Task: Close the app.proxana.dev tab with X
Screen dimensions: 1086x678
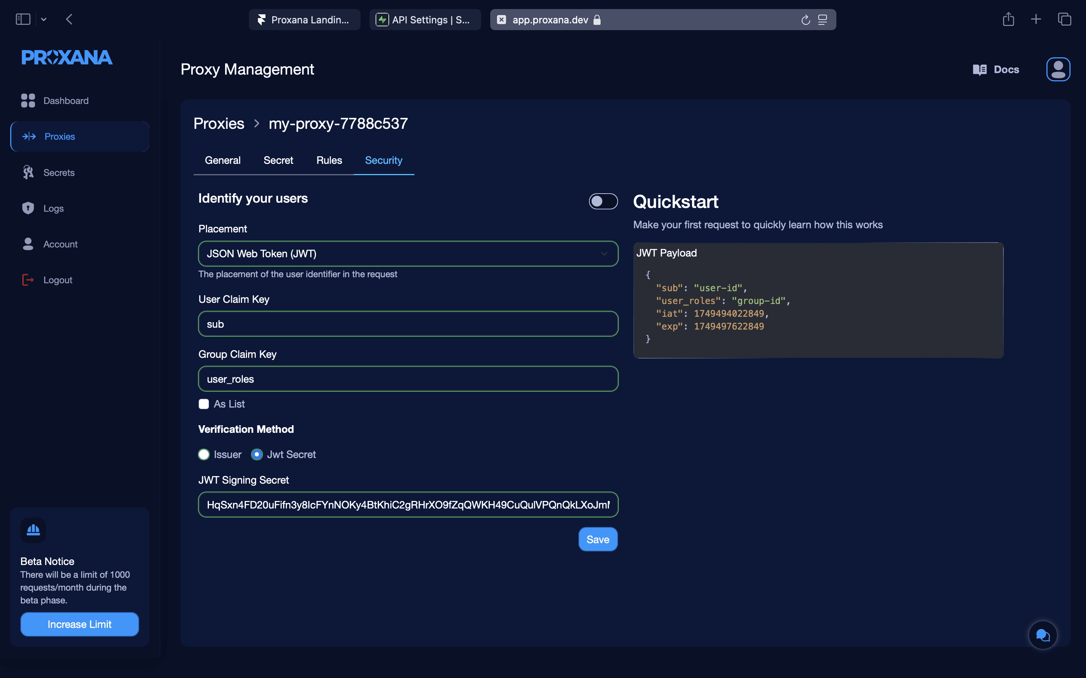Action: point(502,20)
